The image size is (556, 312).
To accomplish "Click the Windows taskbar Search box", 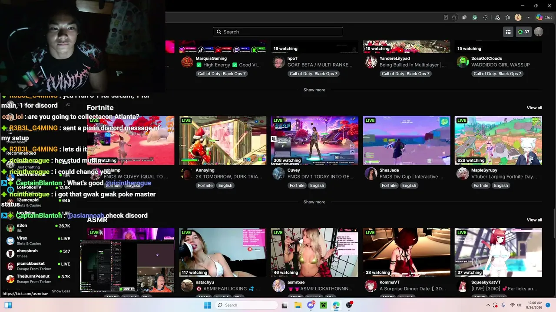I will coord(246,305).
